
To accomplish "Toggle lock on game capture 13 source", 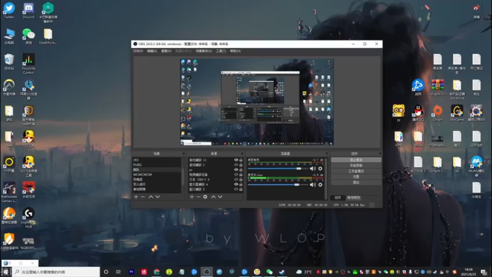I will (241, 160).
